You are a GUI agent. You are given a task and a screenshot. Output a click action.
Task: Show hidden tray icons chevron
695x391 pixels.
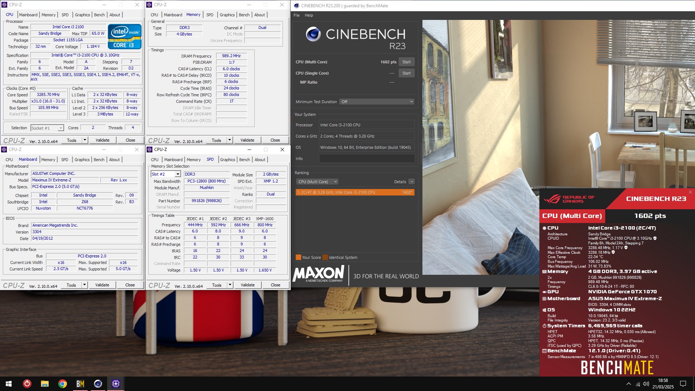click(x=629, y=384)
